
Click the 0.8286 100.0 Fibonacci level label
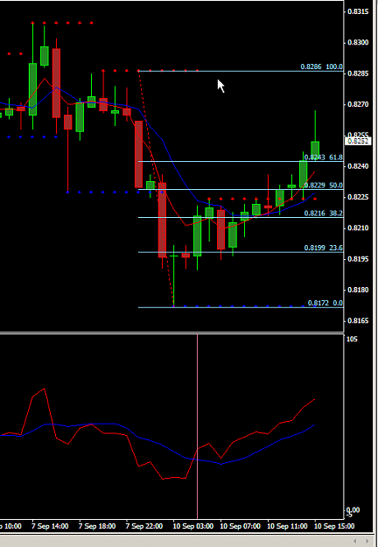pyautogui.click(x=321, y=67)
